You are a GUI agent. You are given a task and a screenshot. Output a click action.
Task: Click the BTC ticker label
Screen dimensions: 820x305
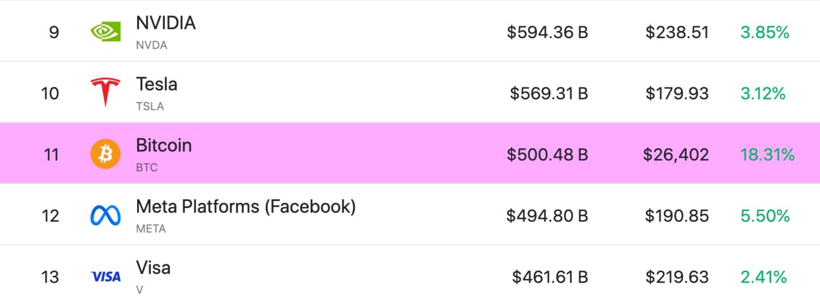coord(147,168)
